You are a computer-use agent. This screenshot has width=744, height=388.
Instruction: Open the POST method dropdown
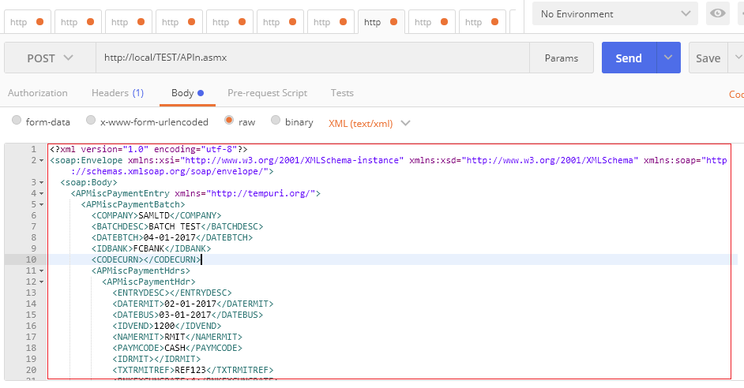50,58
